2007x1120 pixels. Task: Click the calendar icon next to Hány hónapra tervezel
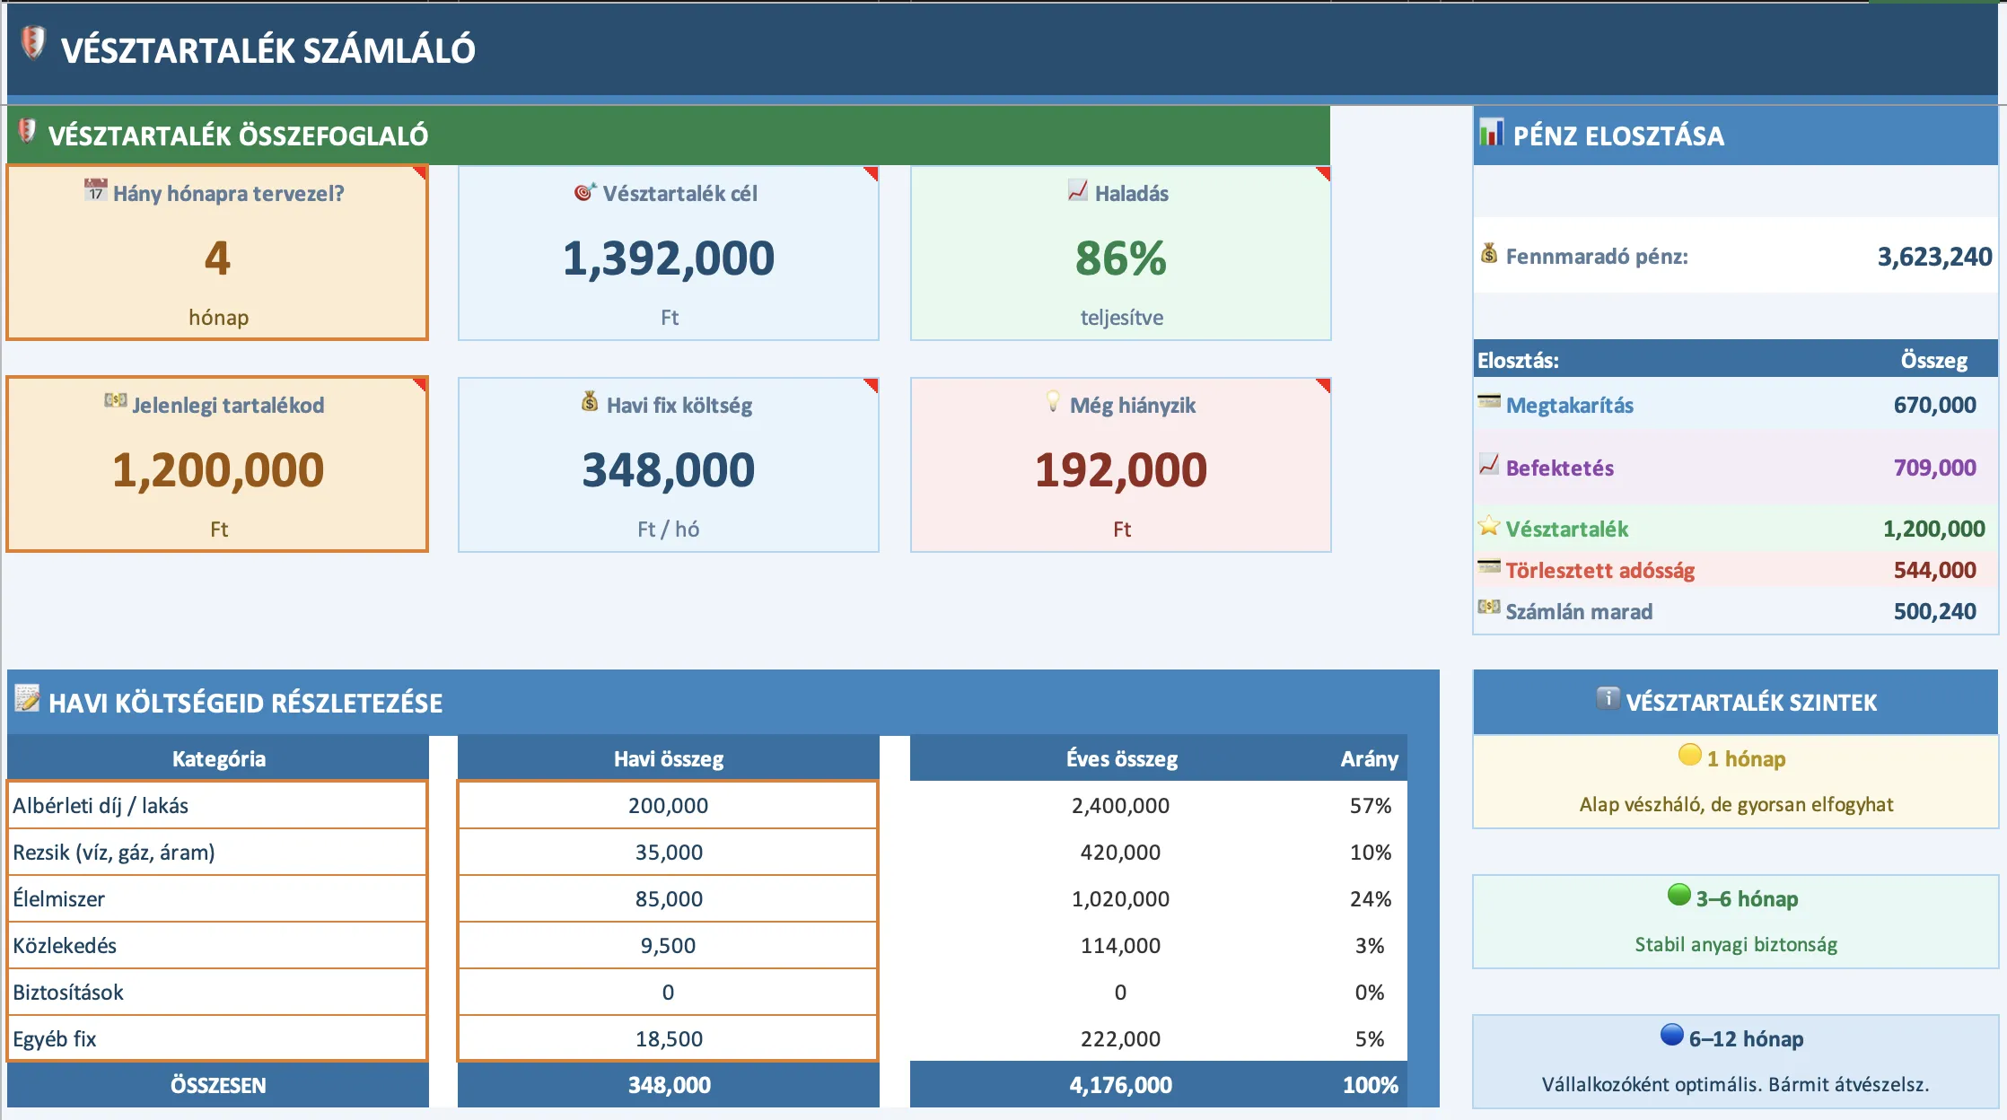tap(95, 190)
